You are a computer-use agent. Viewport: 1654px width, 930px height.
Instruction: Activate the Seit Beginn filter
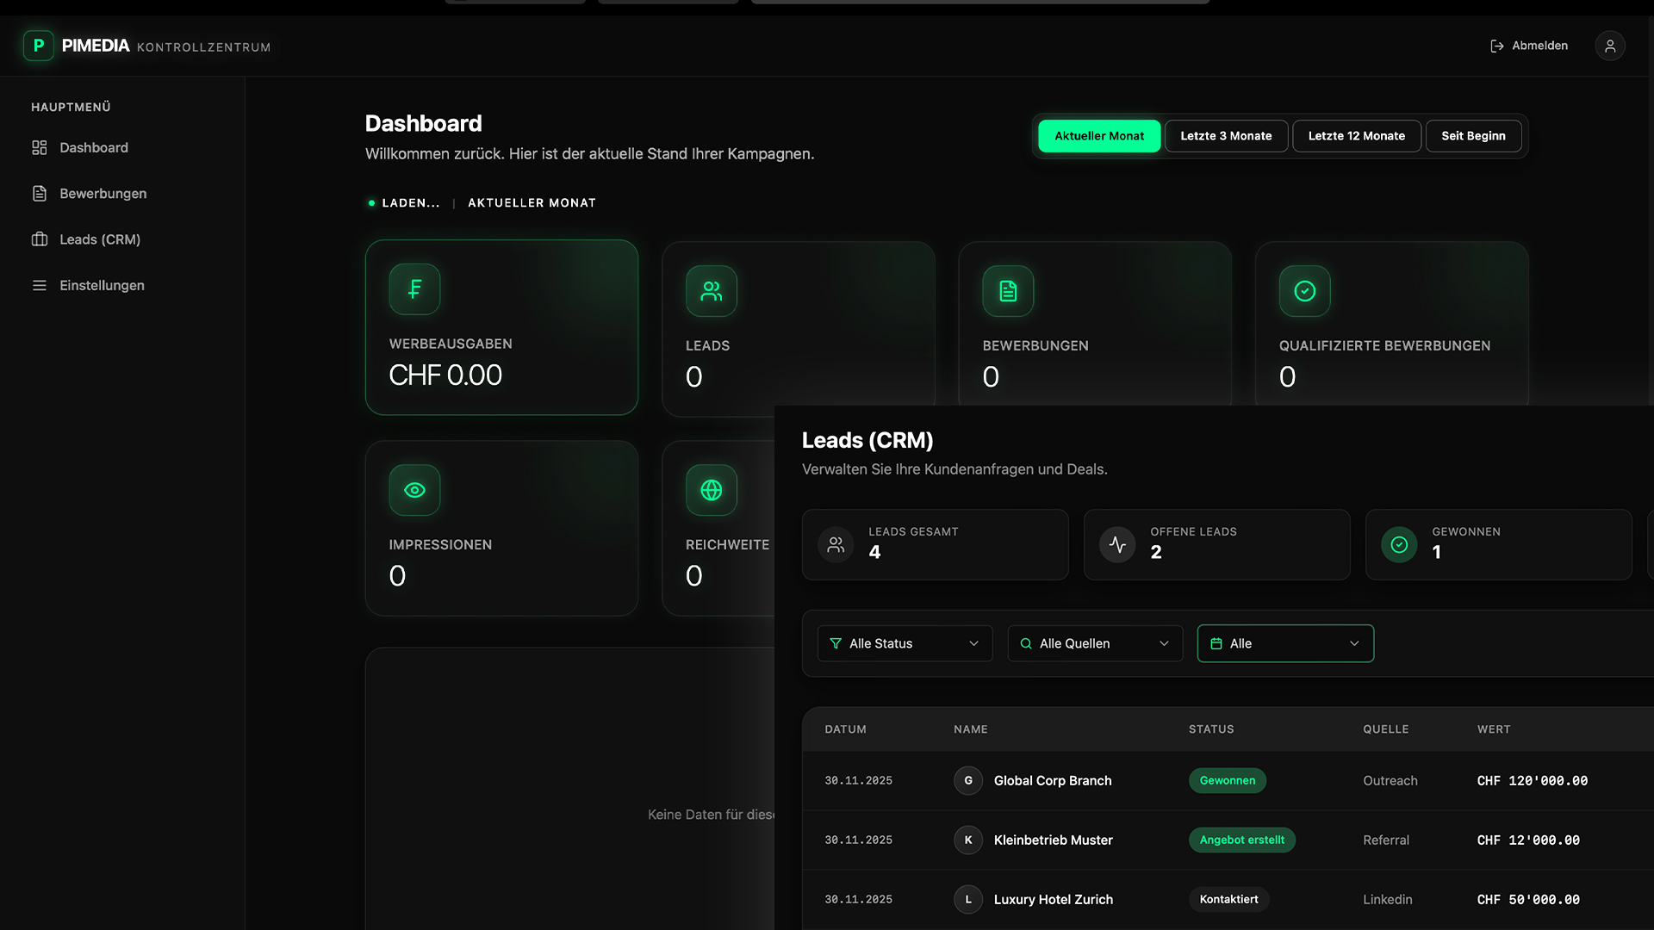(x=1472, y=136)
